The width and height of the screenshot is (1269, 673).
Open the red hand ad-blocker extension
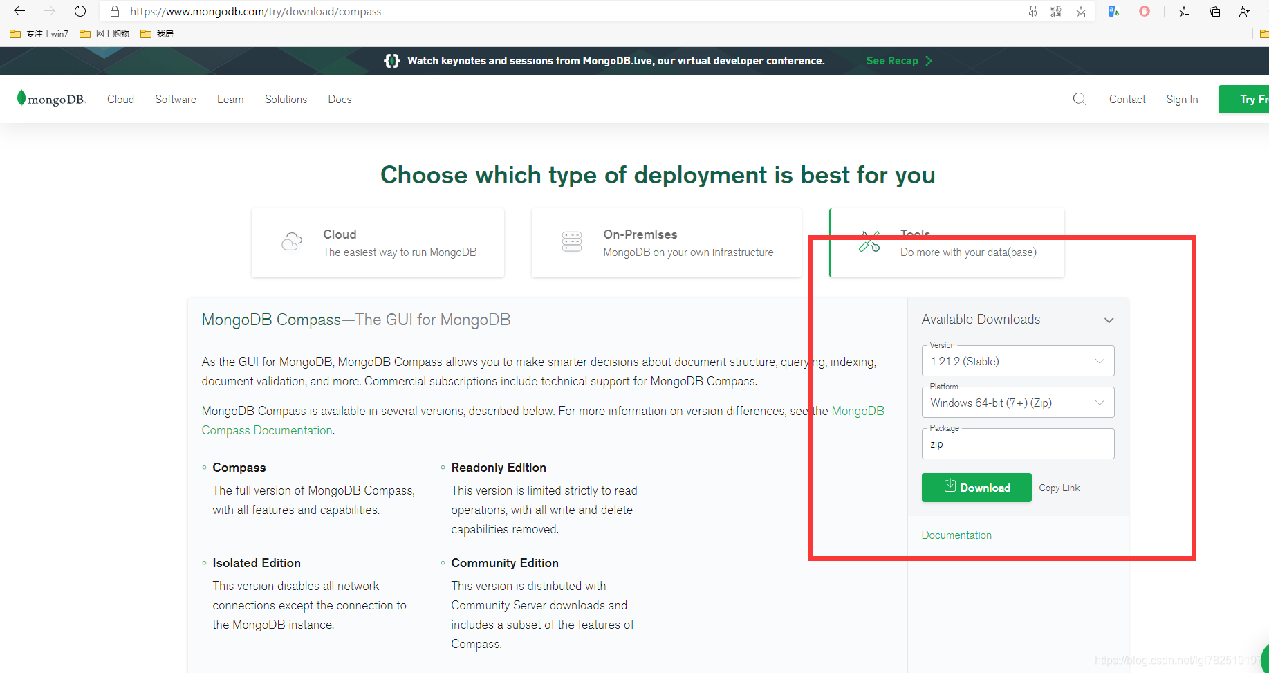(x=1145, y=11)
